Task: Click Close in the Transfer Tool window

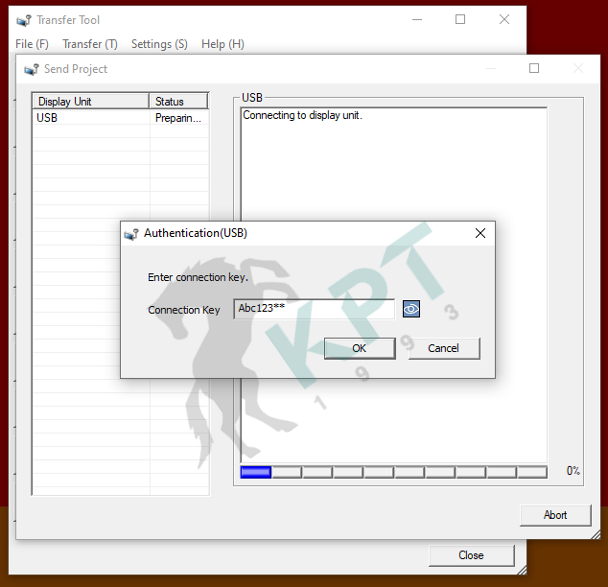Action: [472, 555]
